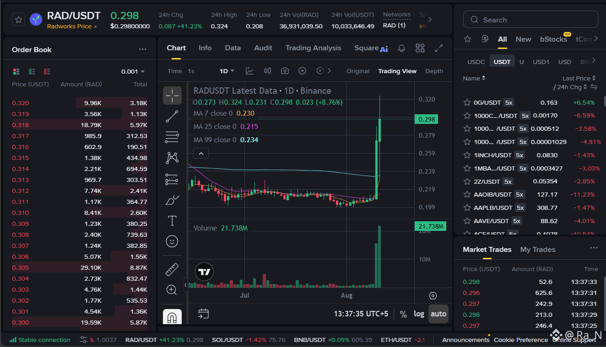Viewport: 606px width, 347px height.
Task: Open the Square AI tab
Action: point(371,48)
